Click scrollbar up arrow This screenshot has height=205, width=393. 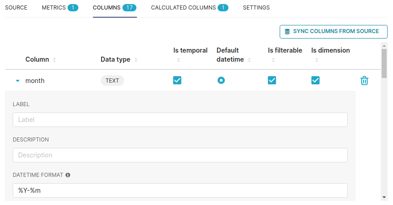(x=384, y=46)
